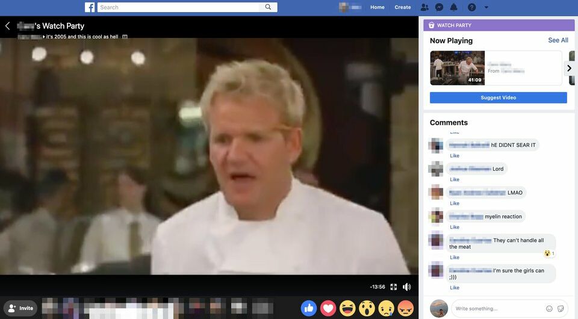578x319 pixels.
Task: Open the Quick Help question icon
Action: tap(472, 7)
